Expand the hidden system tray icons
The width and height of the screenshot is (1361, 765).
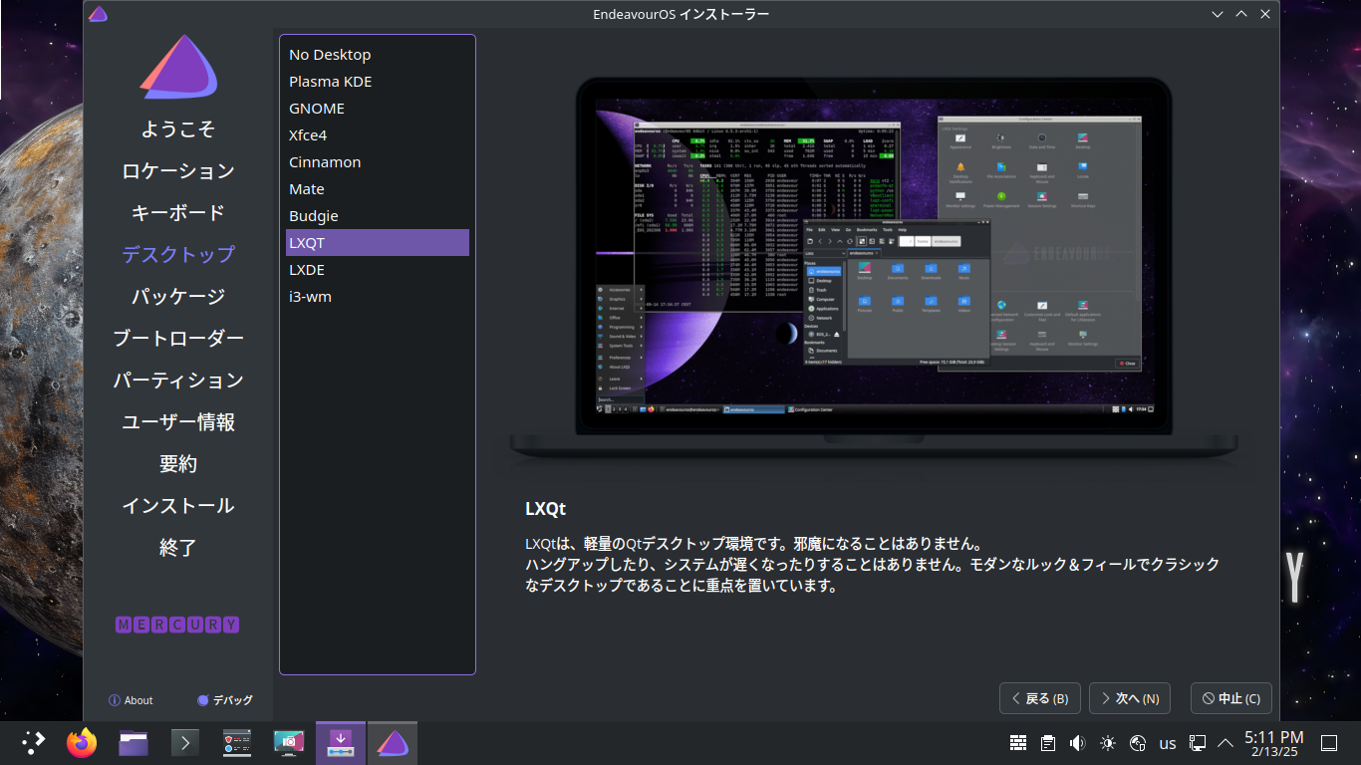(1225, 742)
